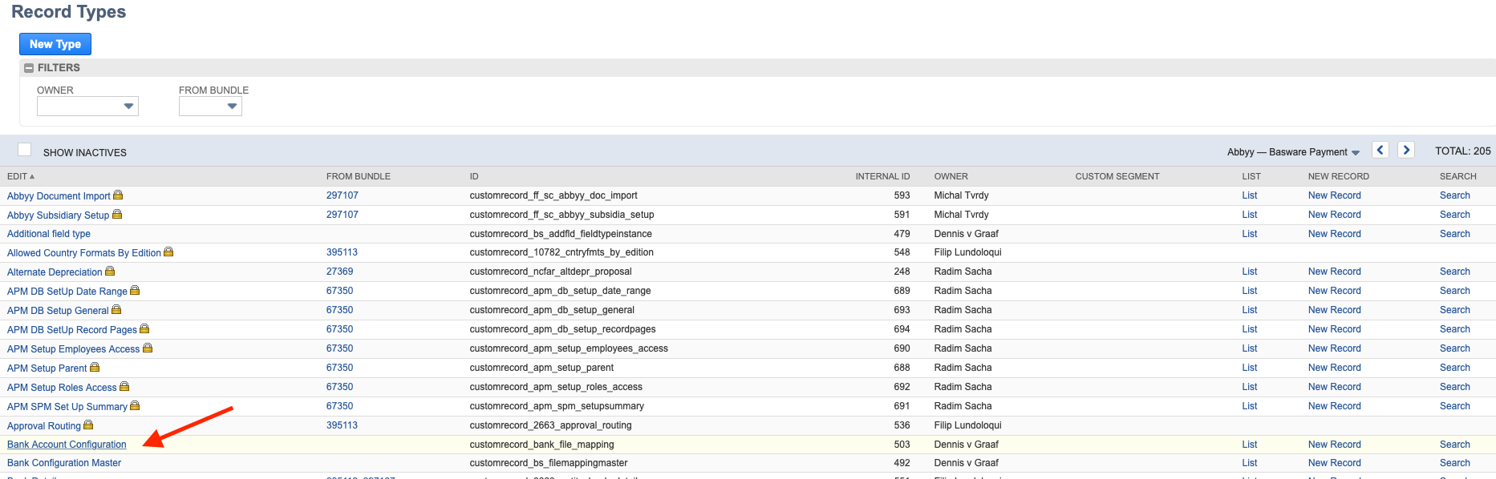Image resolution: width=1496 pixels, height=479 pixels.
Task: Open bundle 27369 for Alternate Depreciation
Action: pos(339,272)
